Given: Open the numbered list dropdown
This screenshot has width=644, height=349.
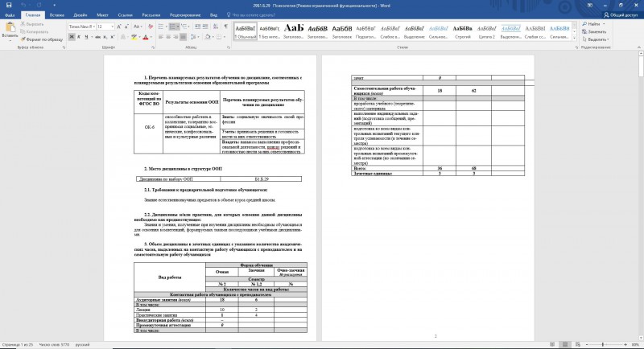Looking at the screenshot, I should pyautogui.click(x=177, y=27).
